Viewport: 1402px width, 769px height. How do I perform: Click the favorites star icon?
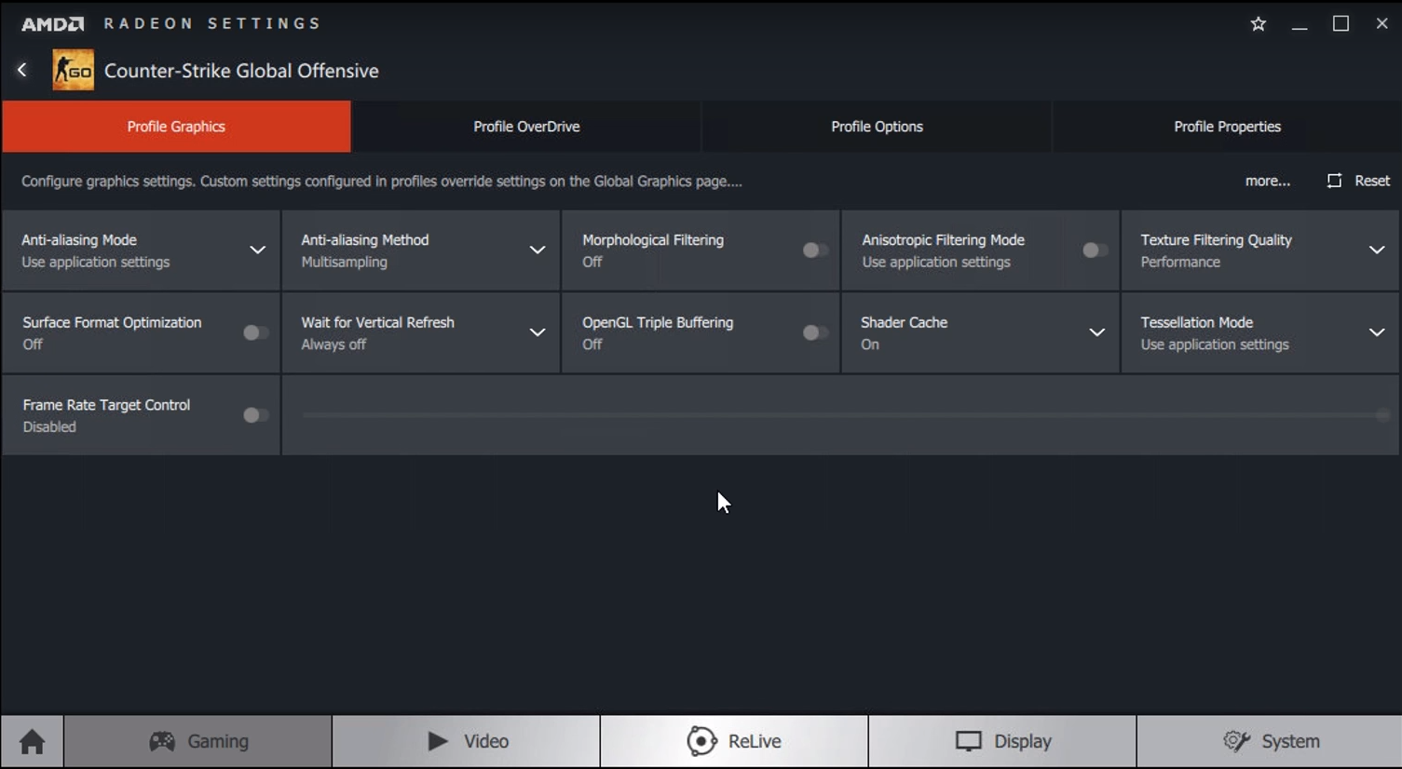(x=1259, y=24)
